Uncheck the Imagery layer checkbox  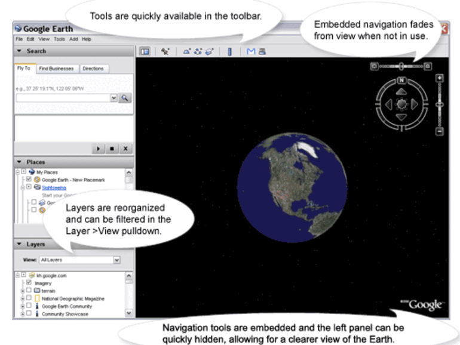(x=29, y=282)
